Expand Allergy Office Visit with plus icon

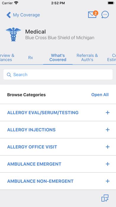point(108,147)
